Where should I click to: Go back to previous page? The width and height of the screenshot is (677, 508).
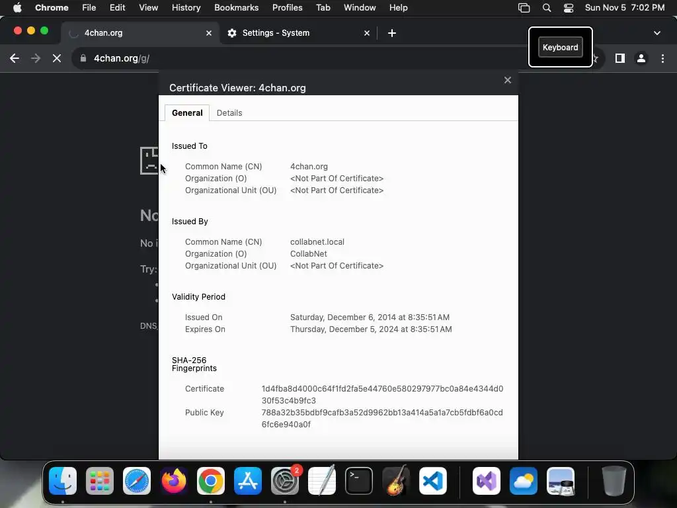tap(15, 58)
